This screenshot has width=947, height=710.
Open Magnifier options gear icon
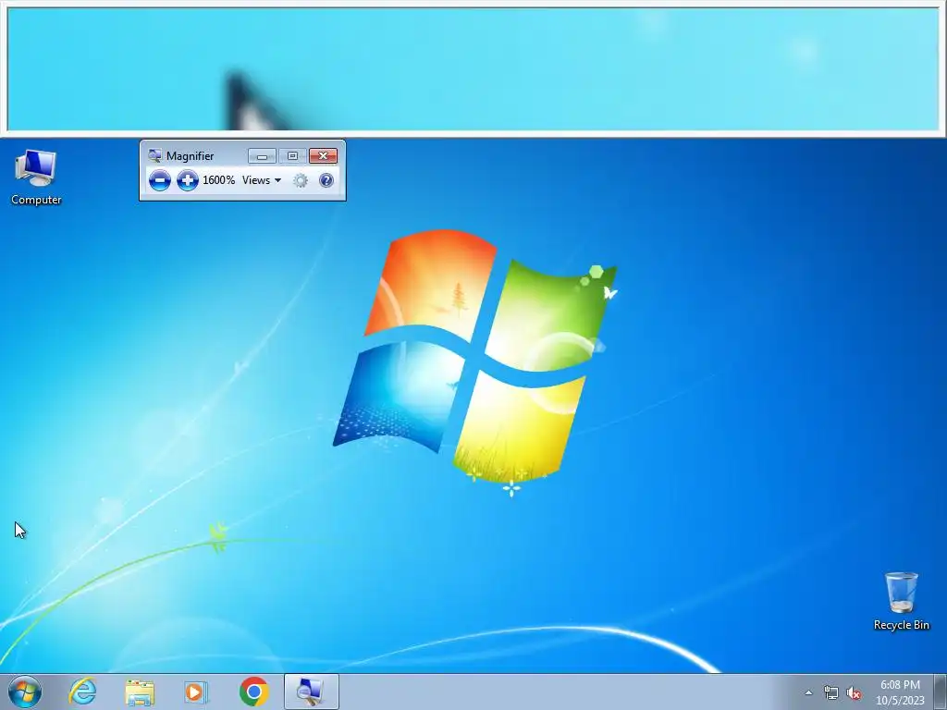point(301,180)
